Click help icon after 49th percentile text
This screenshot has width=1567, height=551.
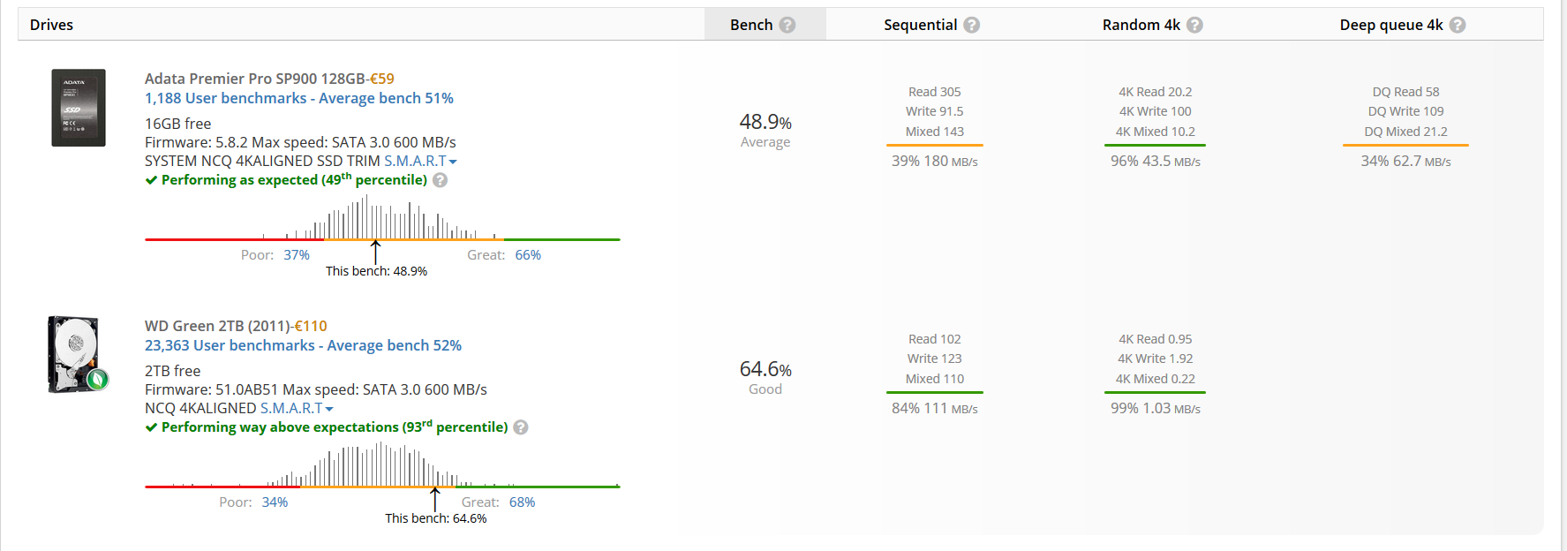440,180
